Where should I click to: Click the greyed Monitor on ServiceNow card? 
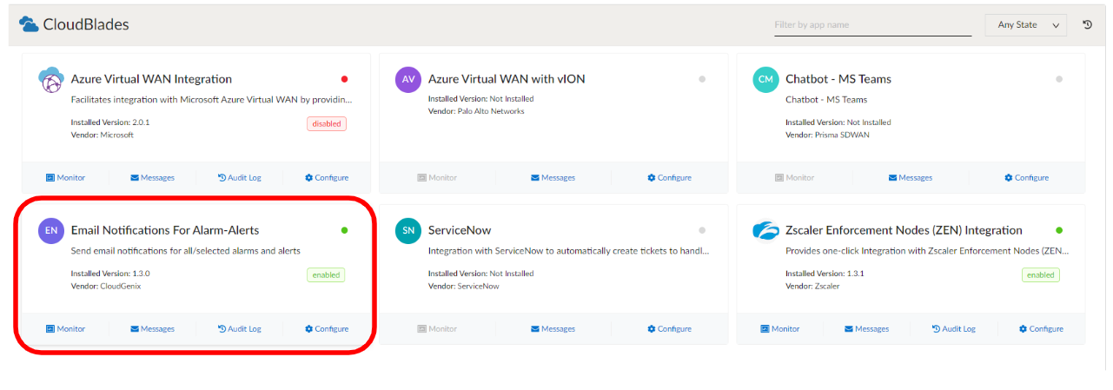pyautogui.click(x=437, y=329)
